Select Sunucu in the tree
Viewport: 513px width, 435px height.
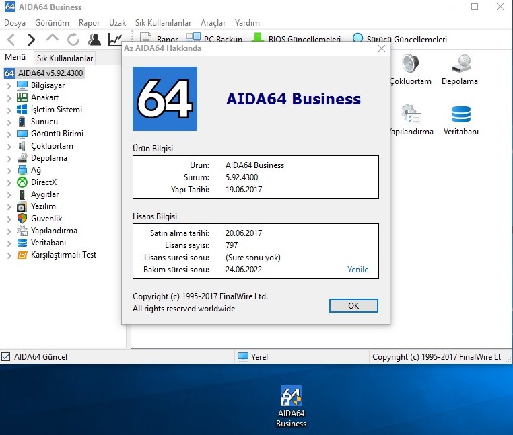[44, 121]
